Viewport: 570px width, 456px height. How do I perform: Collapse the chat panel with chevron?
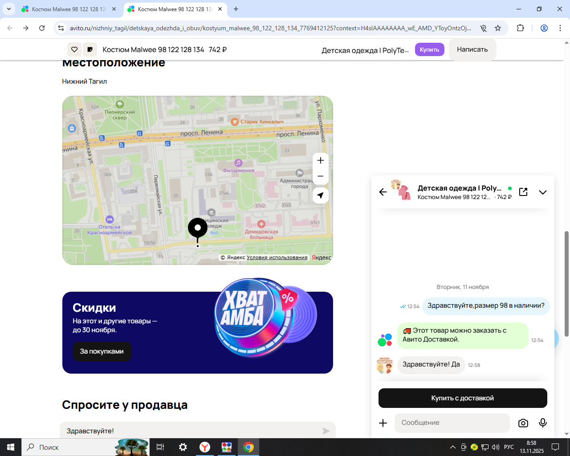[x=543, y=192]
